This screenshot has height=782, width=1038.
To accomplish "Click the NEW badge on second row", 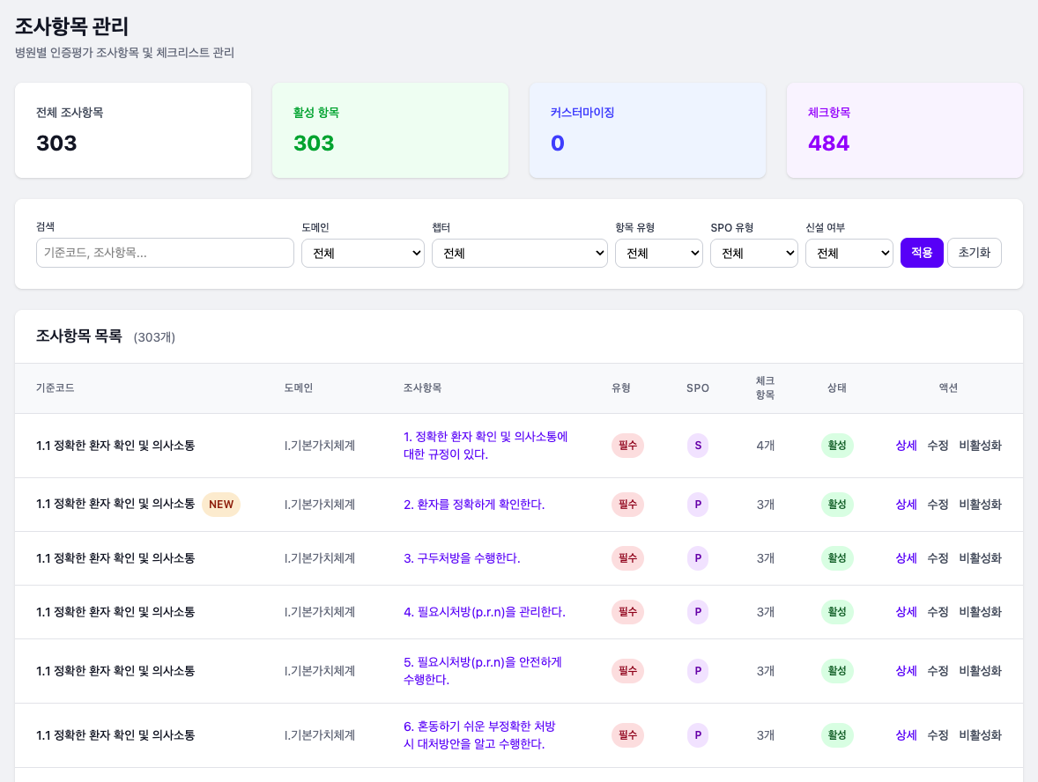I will click(221, 505).
